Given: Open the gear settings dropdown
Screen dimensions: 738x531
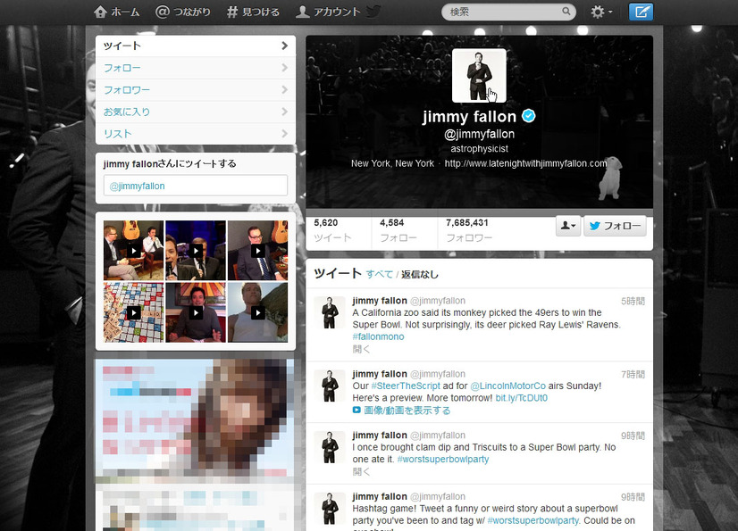Looking at the screenshot, I should click(x=601, y=12).
